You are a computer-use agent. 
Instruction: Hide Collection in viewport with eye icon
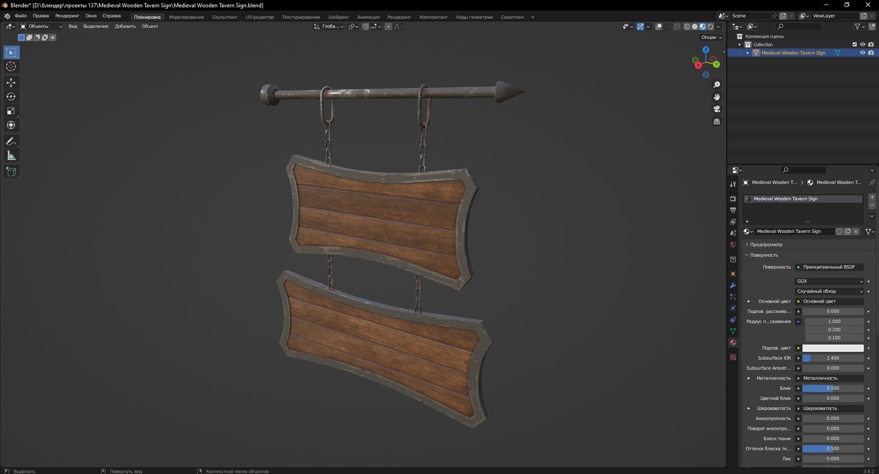[x=863, y=44]
